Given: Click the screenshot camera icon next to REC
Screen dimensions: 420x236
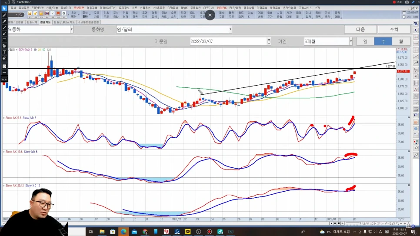Looking at the screenshot, I should point(407,2).
